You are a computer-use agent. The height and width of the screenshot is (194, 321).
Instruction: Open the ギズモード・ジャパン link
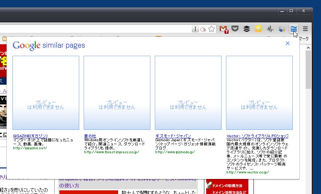(173, 136)
